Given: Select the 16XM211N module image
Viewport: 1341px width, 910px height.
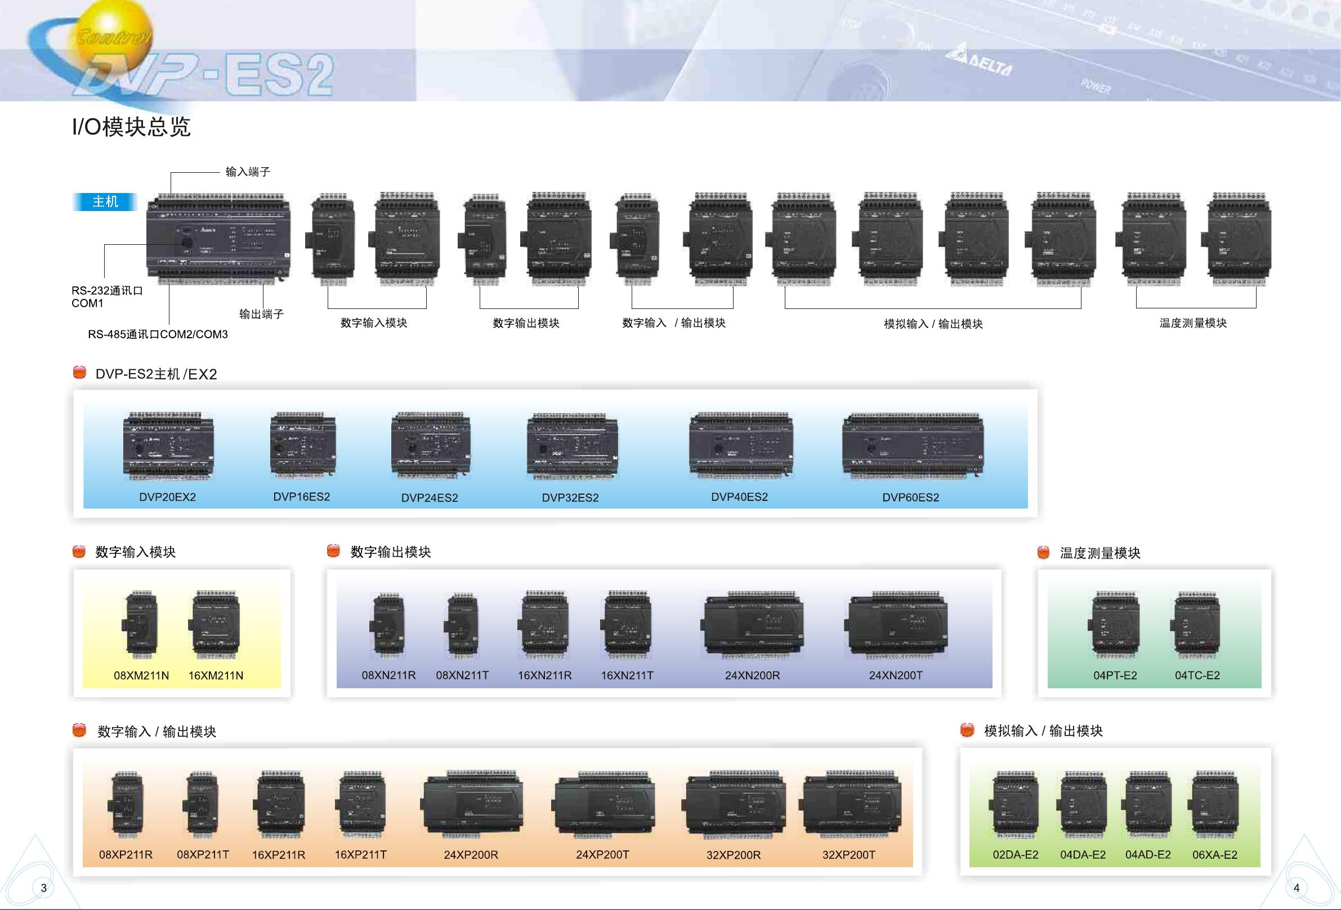Looking at the screenshot, I should (x=214, y=625).
